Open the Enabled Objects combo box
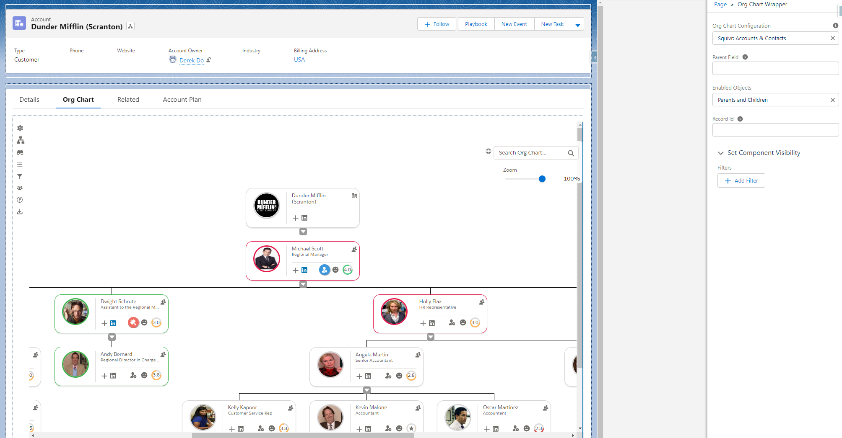This screenshot has width=842, height=438. pos(775,100)
